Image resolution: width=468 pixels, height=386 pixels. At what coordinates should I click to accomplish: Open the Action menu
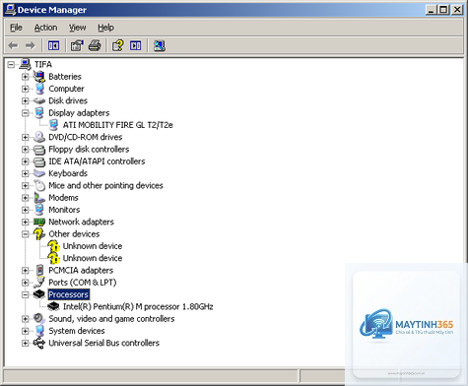point(45,28)
